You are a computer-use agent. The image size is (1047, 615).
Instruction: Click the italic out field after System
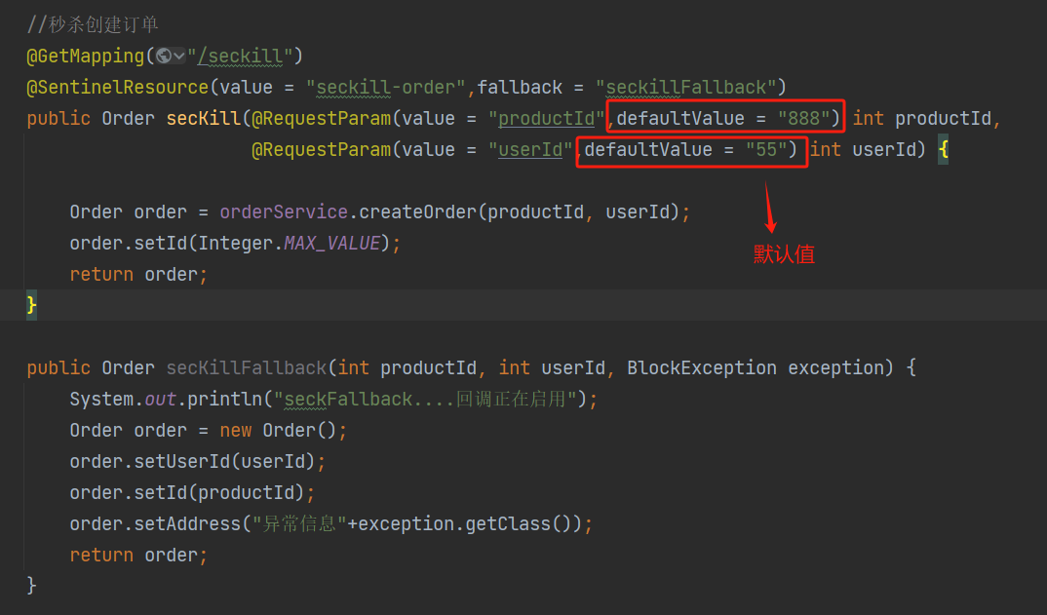[160, 400]
